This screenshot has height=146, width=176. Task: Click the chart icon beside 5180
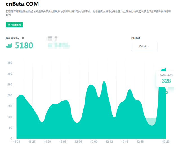click(9, 45)
